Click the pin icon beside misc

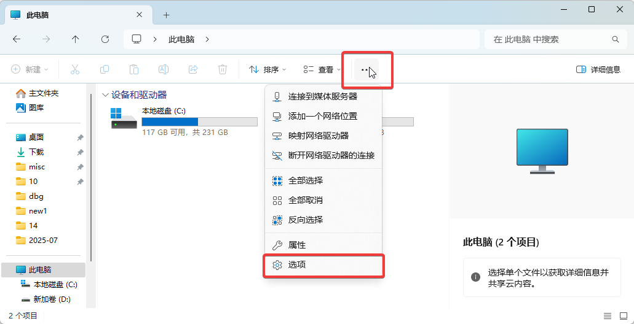point(80,167)
